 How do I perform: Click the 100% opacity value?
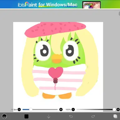point(68,110)
